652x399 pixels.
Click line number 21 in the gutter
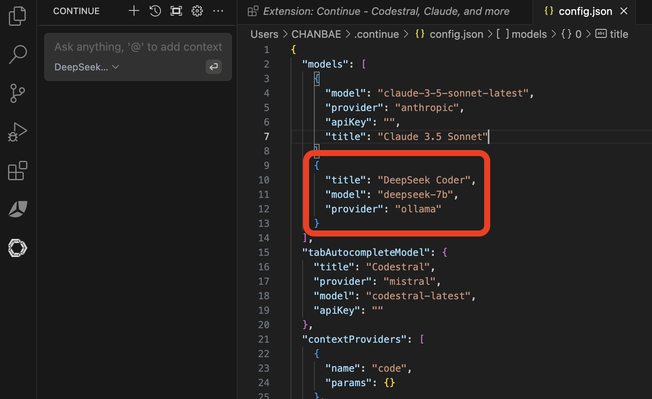pos(264,339)
